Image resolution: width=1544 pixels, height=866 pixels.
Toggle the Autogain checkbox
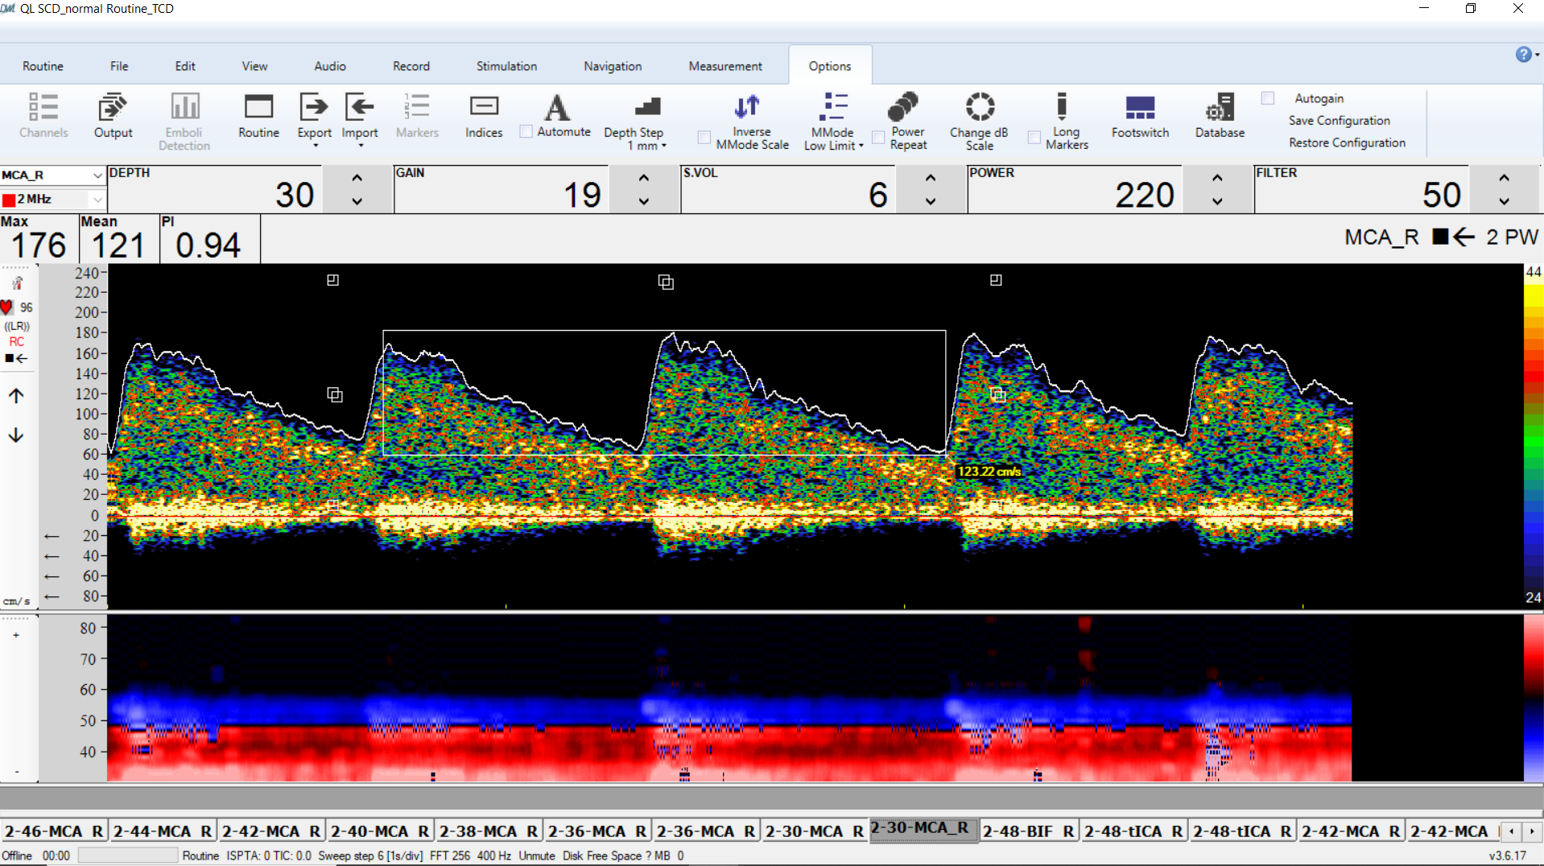[x=1268, y=98]
